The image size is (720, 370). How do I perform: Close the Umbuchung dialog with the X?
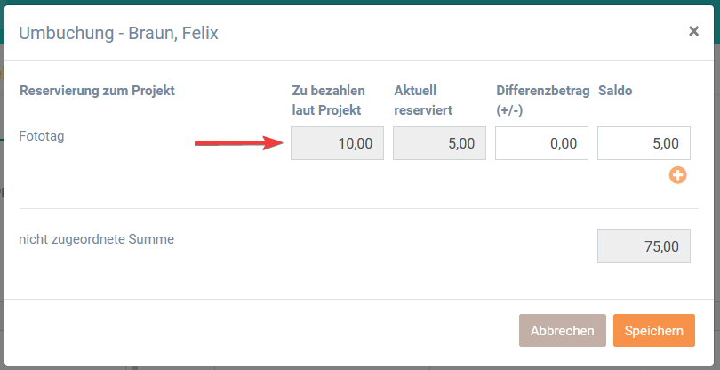(693, 31)
